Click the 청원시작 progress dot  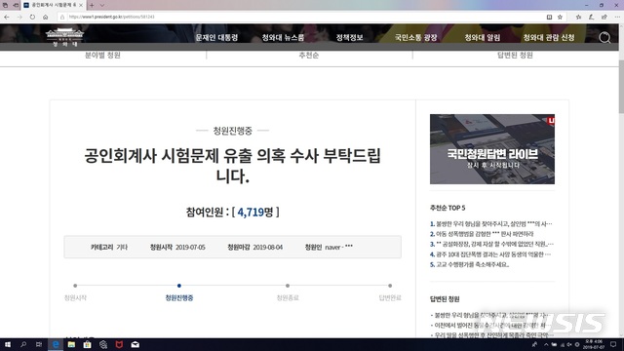[x=75, y=286]
